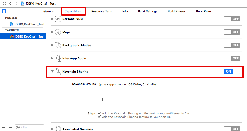Expand the Associated Domains section
The width and height of the screenshot is (247, 131).
(x=53, y=129)
